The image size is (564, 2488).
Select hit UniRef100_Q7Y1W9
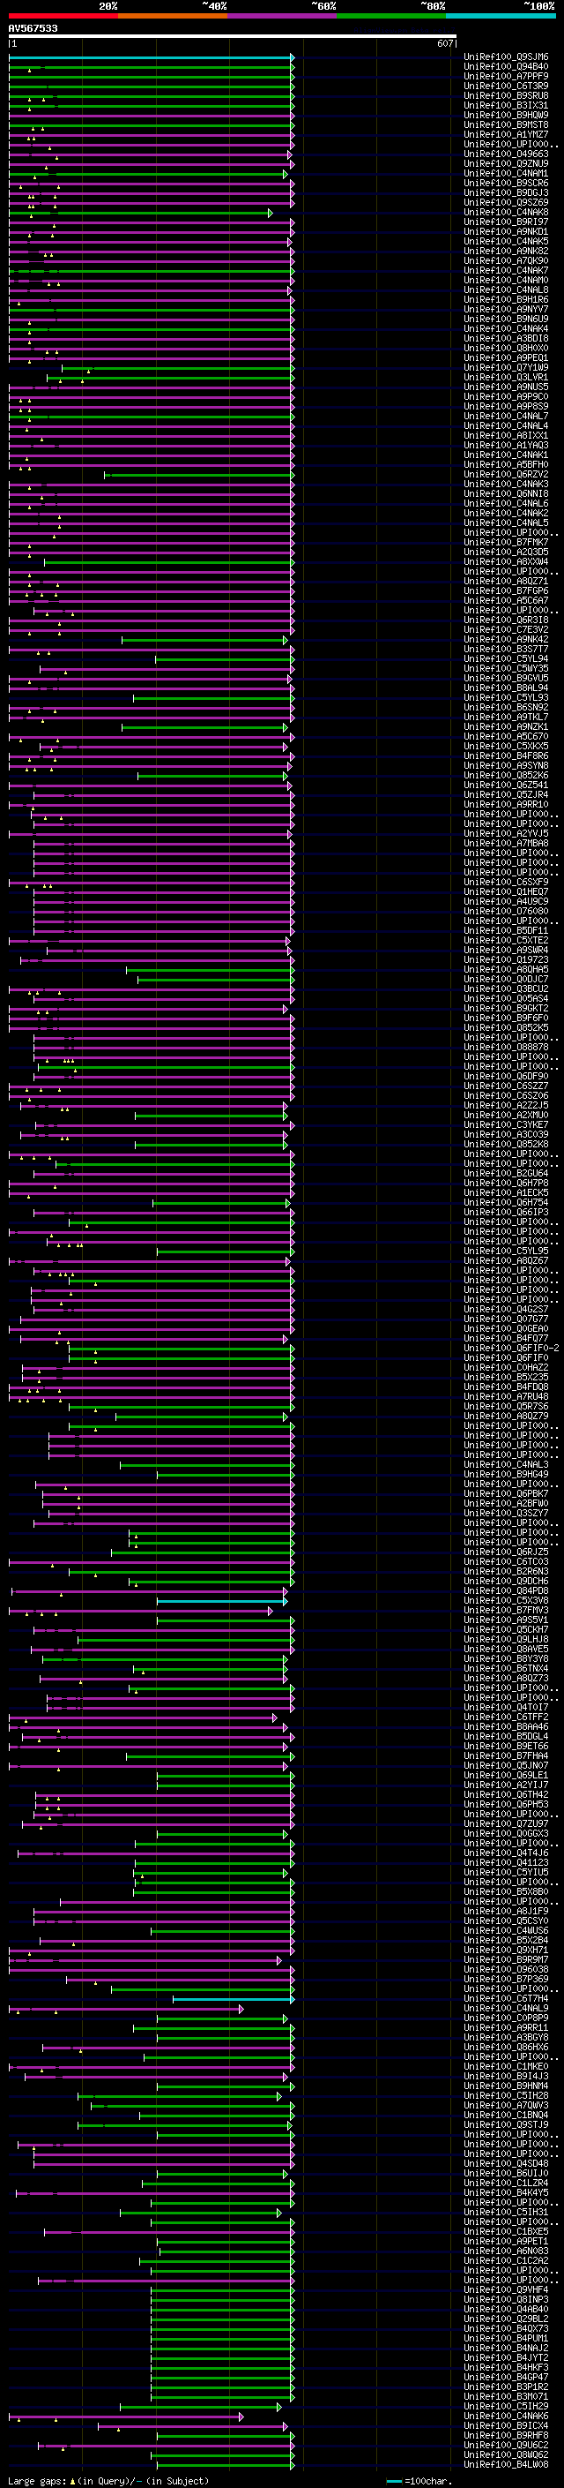coord(506,367)
